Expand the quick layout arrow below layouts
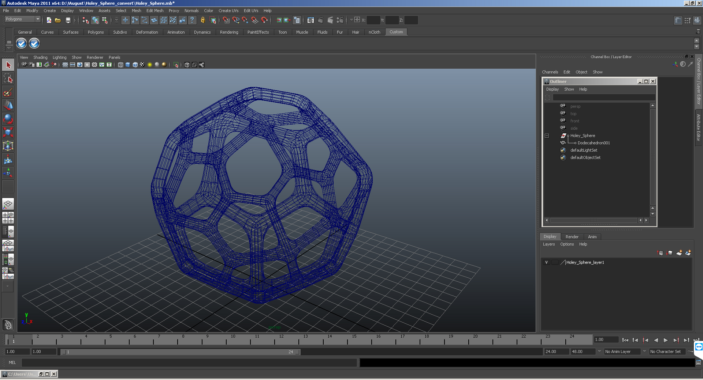This screenshot has width=703, height=380. [x=8, y=286]
